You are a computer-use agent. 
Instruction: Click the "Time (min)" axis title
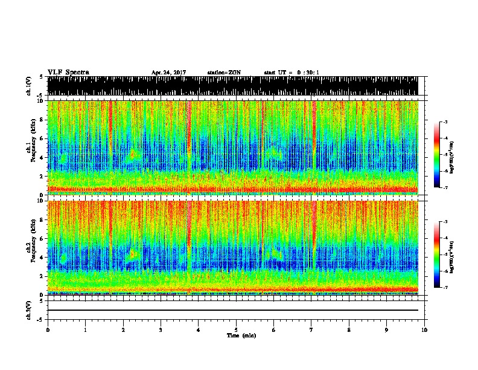point(241,336)
